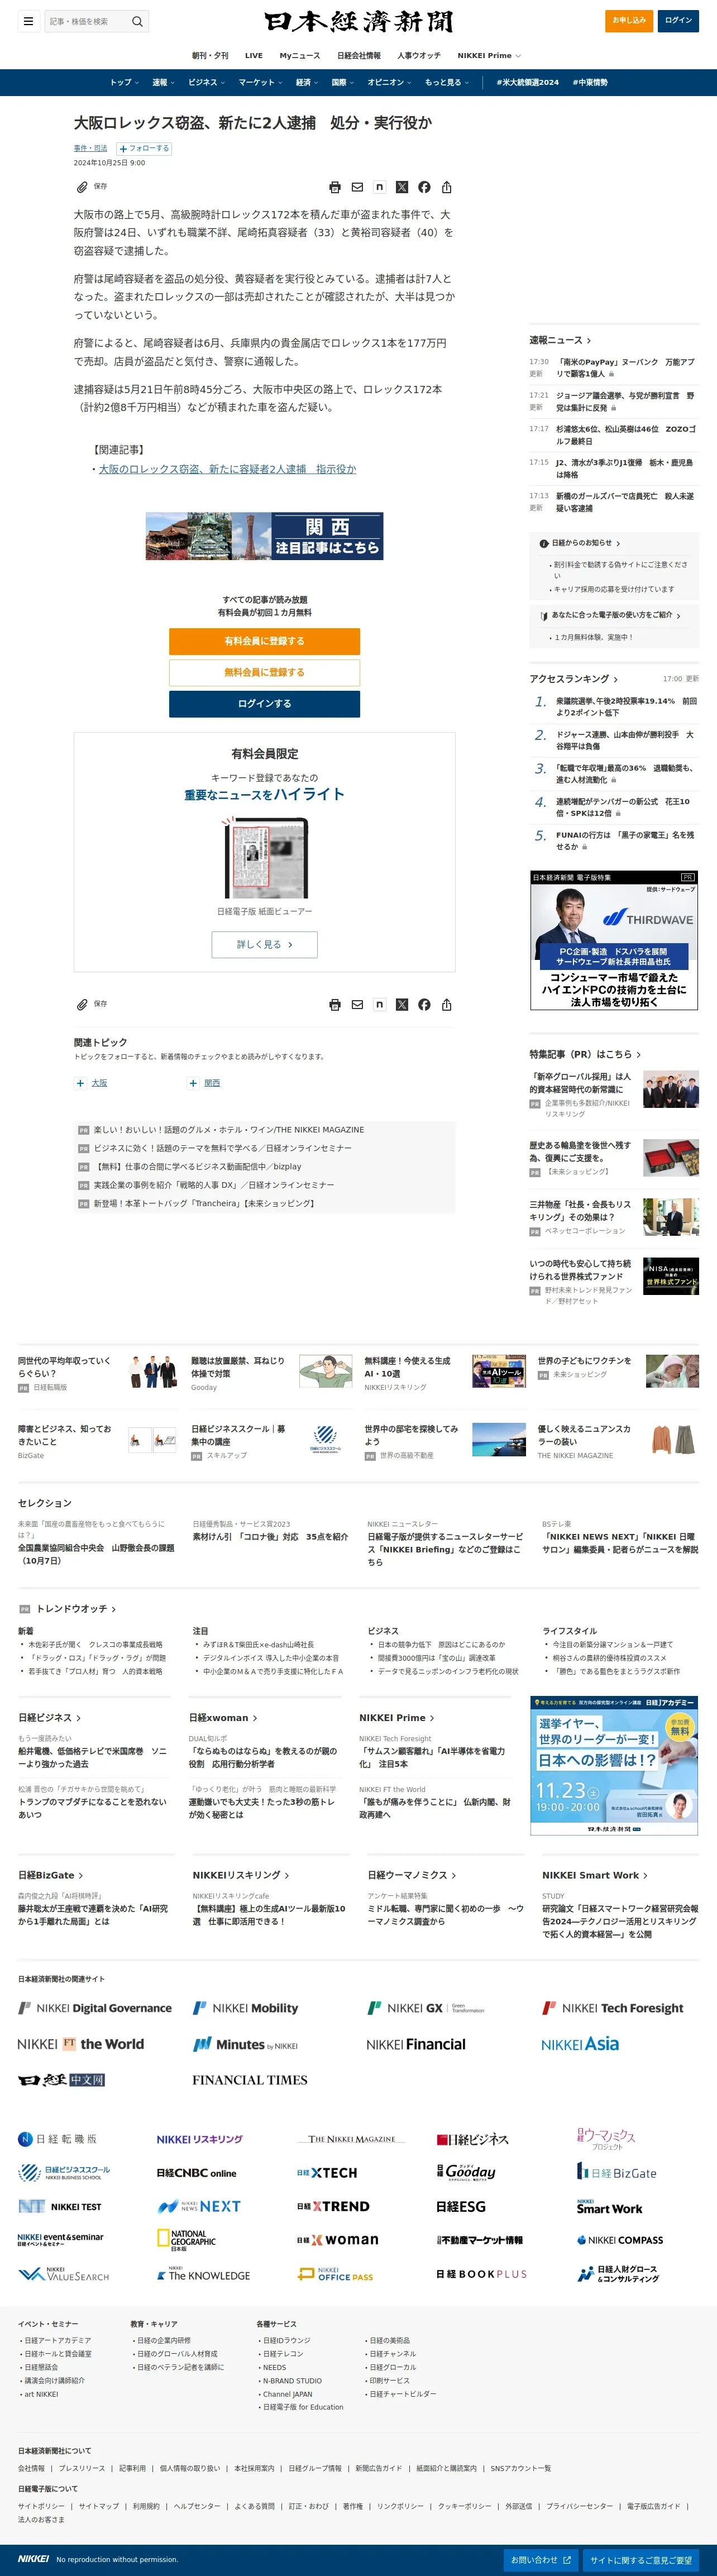The height and width of the screenshot is (2576, 717).
Task: Click the print icon under the article date
Action: (335, 187)
